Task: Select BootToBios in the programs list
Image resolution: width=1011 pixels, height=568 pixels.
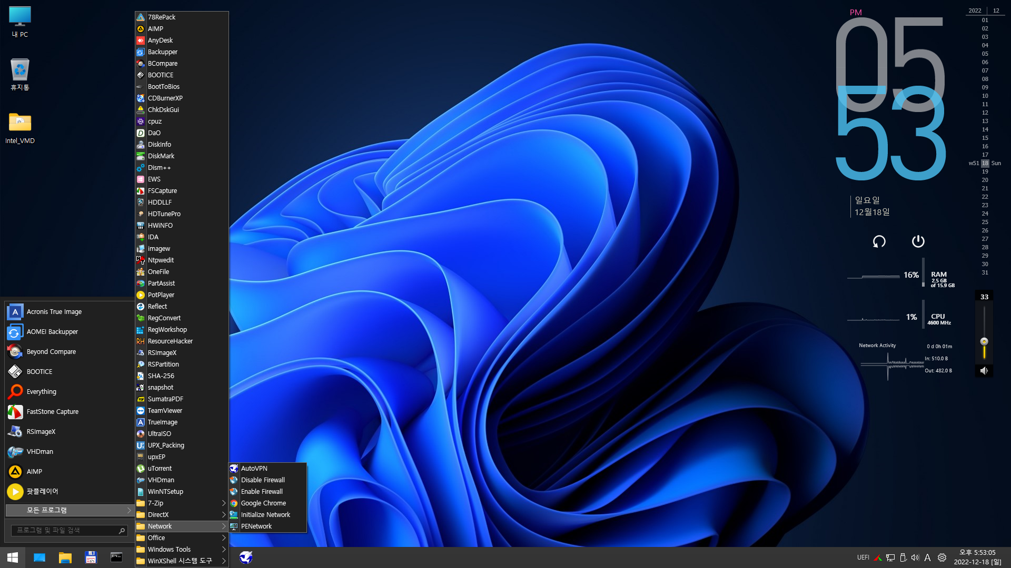Action: 182,87
